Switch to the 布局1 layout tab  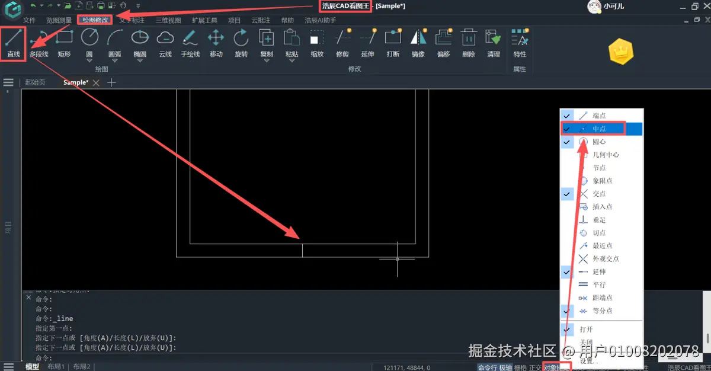coord(56,367)
